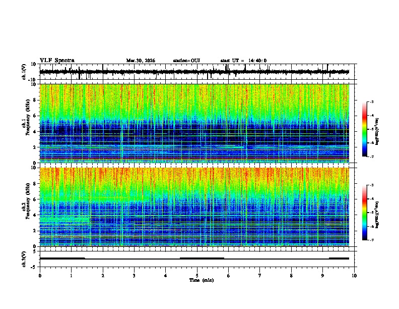Click the "10" tick on the Time axis

(x=354, y=276)
